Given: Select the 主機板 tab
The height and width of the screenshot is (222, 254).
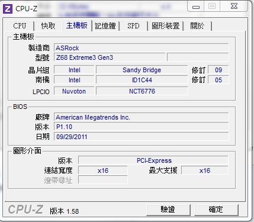Looking at the screenshot, I should point(77,25).
